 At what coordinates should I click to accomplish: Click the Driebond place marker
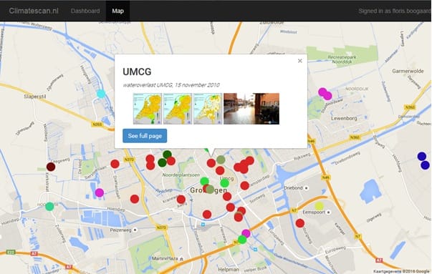click(x=306, y=188)
